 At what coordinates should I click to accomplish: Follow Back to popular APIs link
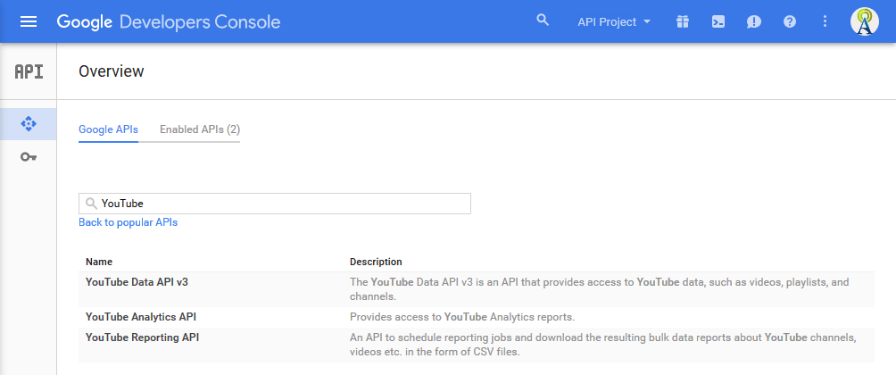[x=128, y=222]
